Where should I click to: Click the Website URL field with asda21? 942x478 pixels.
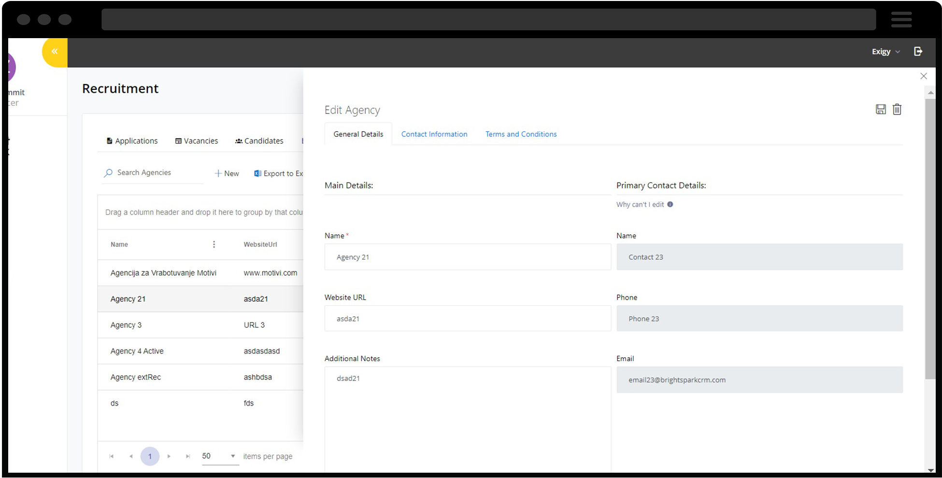point(468,318)
